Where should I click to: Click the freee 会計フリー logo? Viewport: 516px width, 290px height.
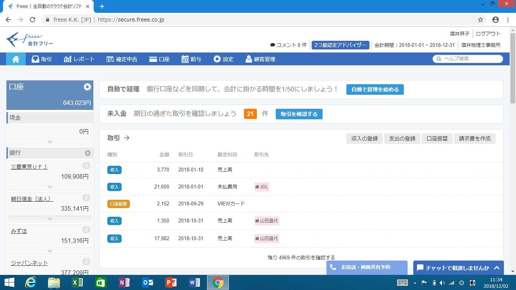30,40
